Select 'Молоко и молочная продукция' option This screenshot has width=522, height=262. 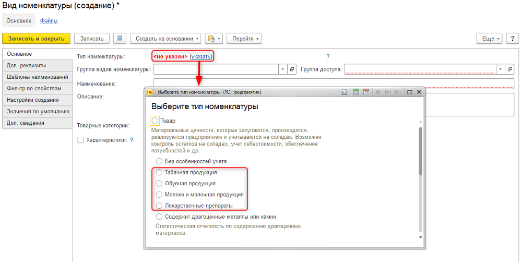coord(159,195)
